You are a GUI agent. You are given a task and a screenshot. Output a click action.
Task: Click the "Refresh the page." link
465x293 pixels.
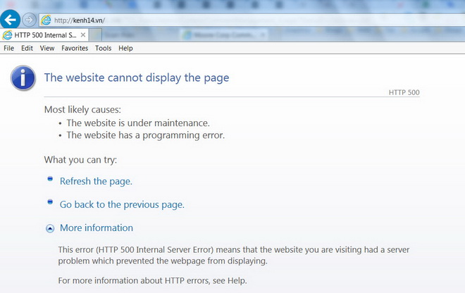coord(96,181)
